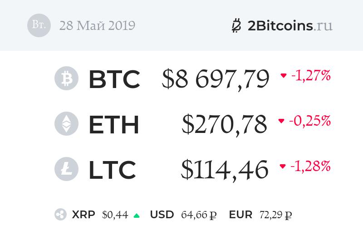Click the BTC price $8 697,79

coord(216,79)
